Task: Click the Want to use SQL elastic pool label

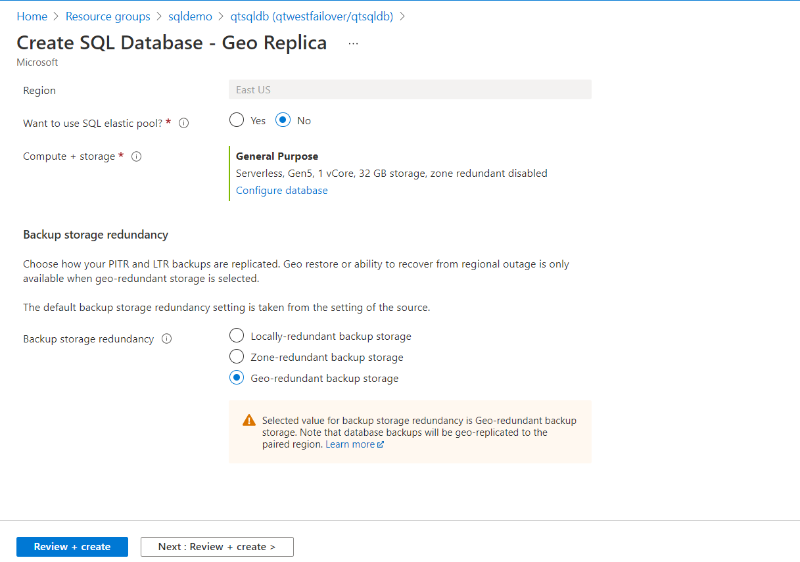Action: 93,123
